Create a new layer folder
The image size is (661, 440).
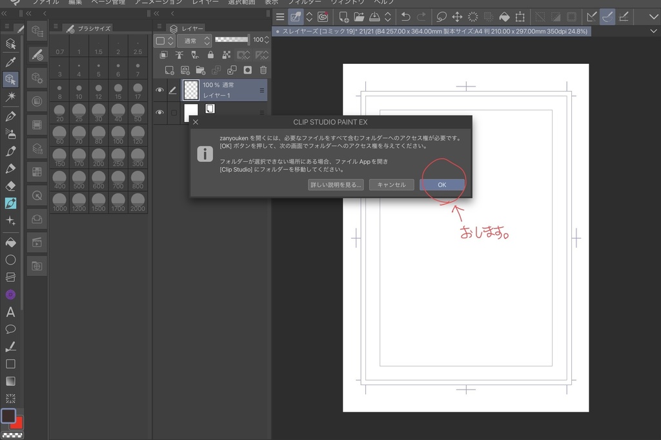point(200,70)
